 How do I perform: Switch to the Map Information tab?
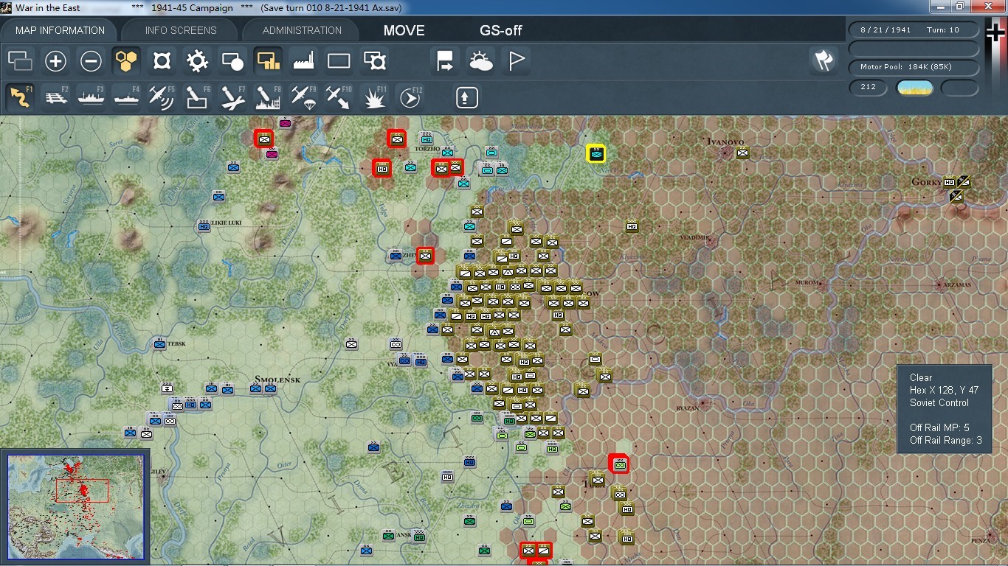pyautogui.click(x=60, y=30)
